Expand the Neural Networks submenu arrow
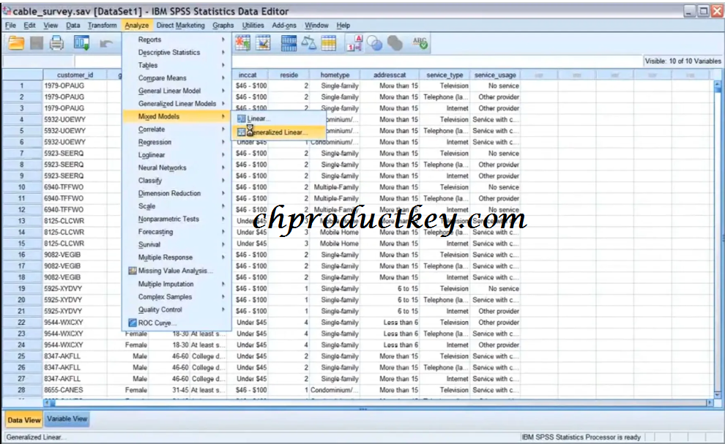 click(x=223, y=168)
